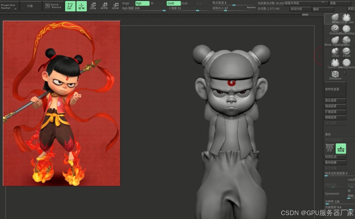
Task: Click 扩展遮罩 Grow Mask
Action: coord(335,112)
